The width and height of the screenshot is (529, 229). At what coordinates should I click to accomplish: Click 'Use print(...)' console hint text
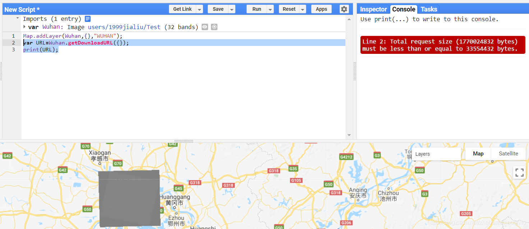point(429,19)
